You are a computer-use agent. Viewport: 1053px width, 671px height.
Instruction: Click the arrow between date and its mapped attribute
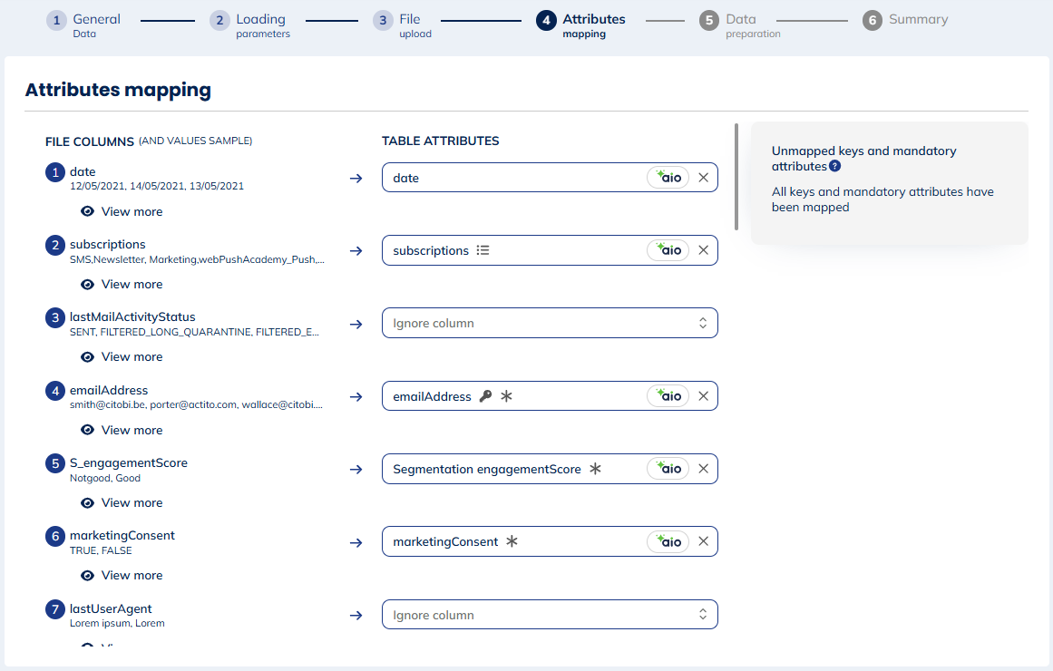click(356, 179)
